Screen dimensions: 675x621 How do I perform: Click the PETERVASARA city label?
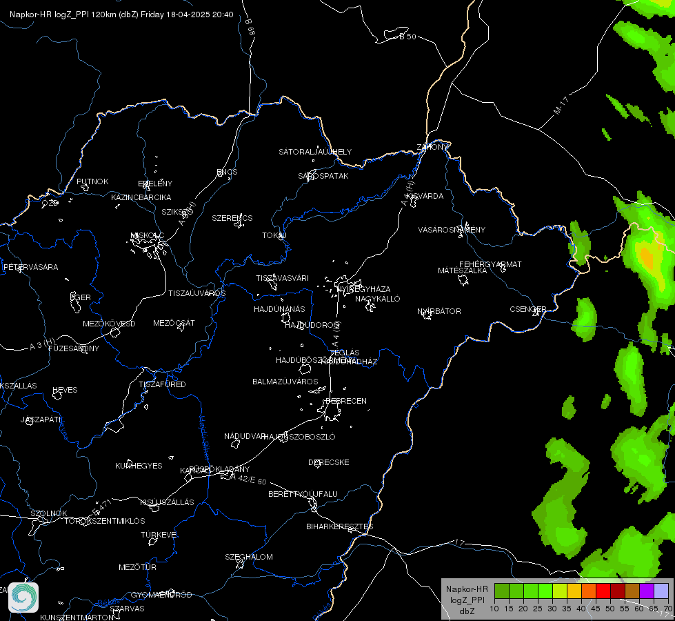[x=30, y=267]
